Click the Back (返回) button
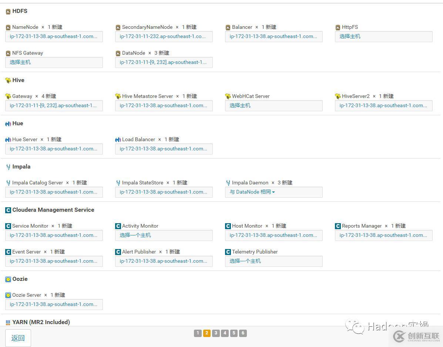 (x=18, y=338)
